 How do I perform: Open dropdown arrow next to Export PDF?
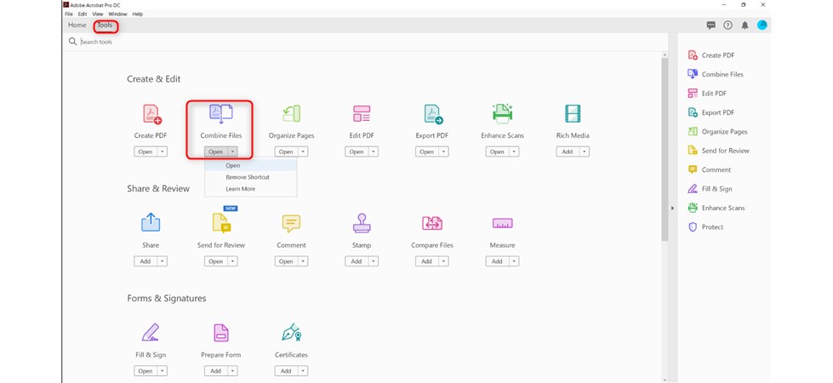[442, 152]
